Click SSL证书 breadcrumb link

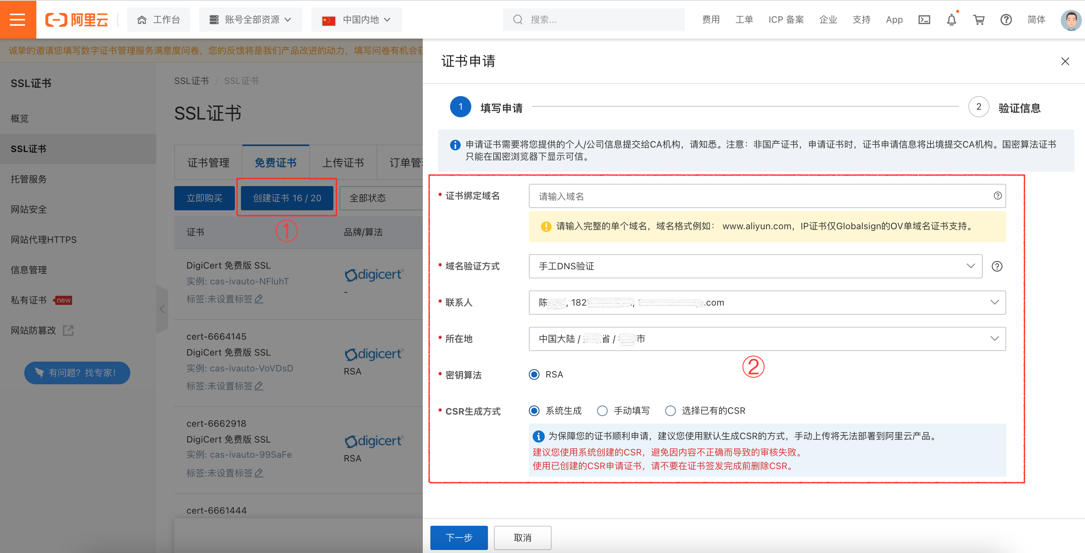191,81
